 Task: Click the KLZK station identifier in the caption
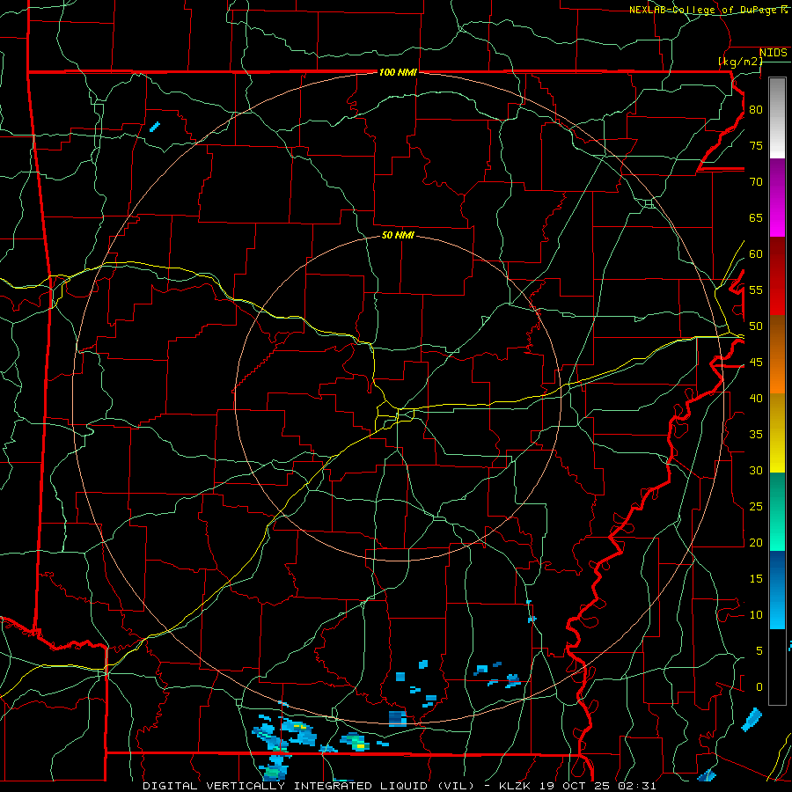(514, 786)
